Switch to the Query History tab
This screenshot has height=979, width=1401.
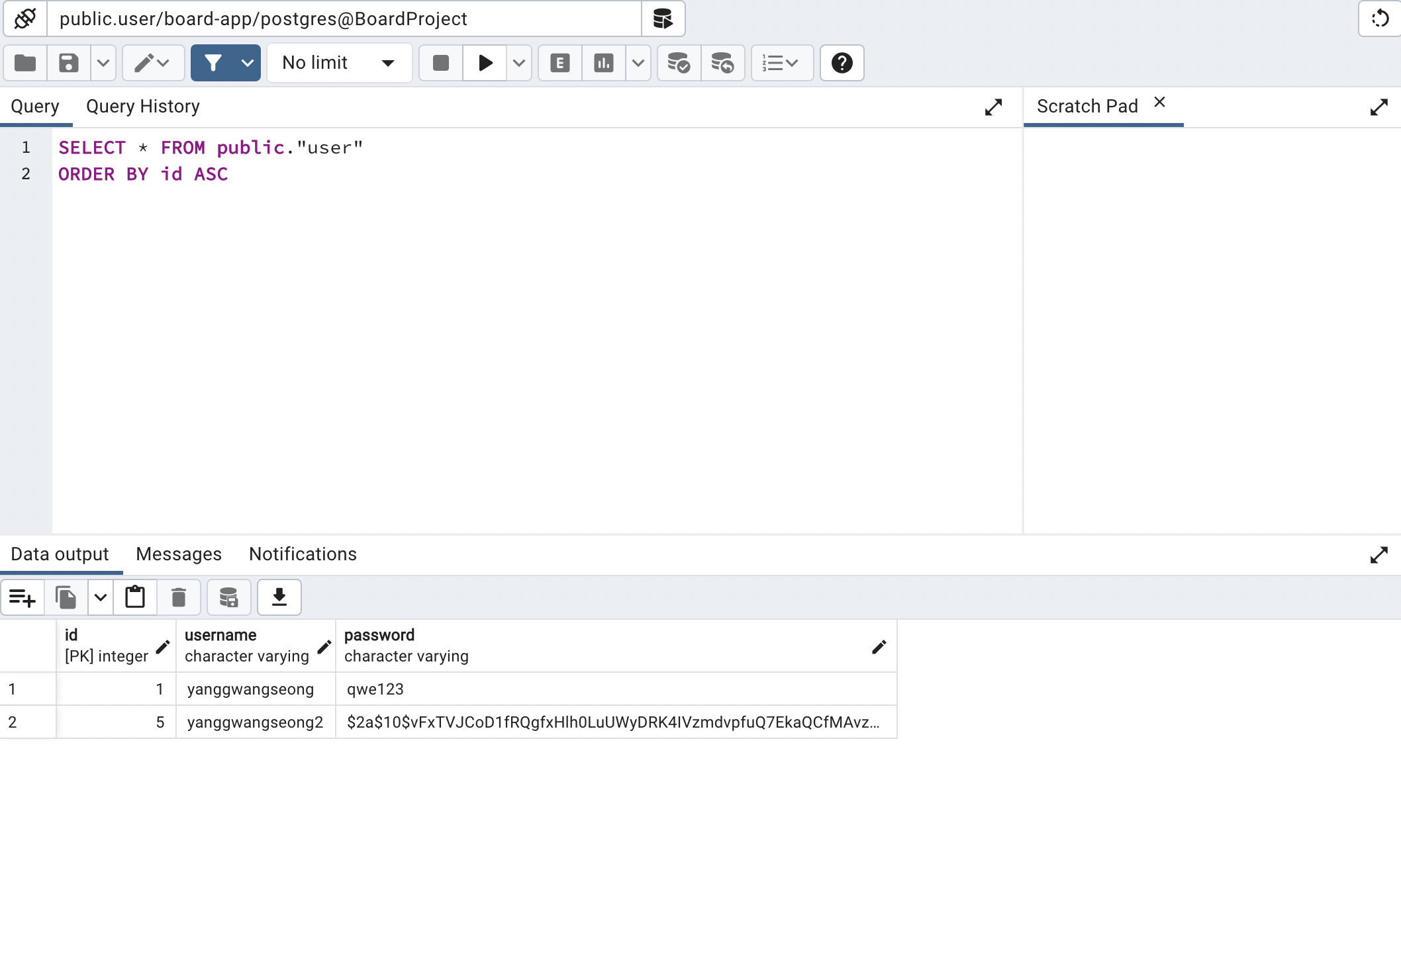[x=143, y=106]
